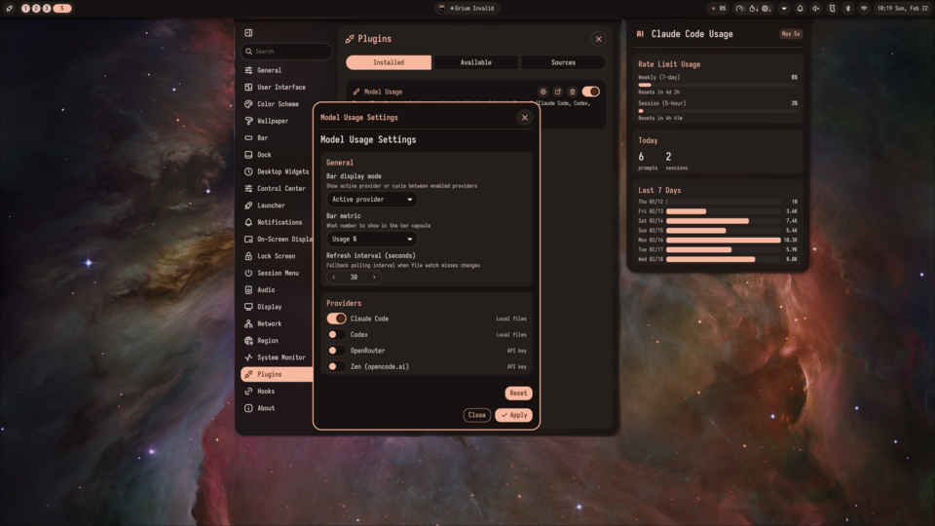The height and width of the screenshot is (526, 935).
Task: Delete Model Usage plugin via trash icon
Action: 573,92
